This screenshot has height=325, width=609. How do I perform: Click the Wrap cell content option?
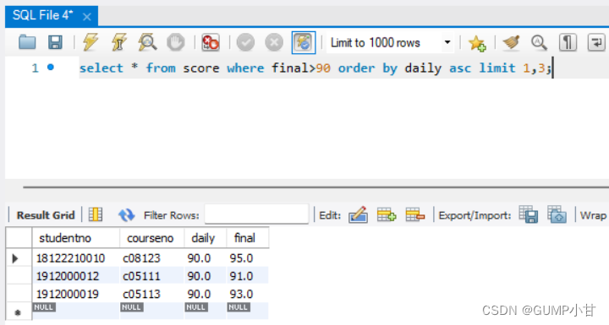coord(593,215)
